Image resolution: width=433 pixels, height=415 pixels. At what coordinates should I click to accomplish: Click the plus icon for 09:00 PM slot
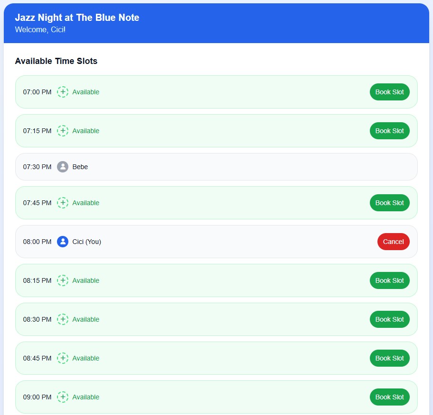[63, 397]
